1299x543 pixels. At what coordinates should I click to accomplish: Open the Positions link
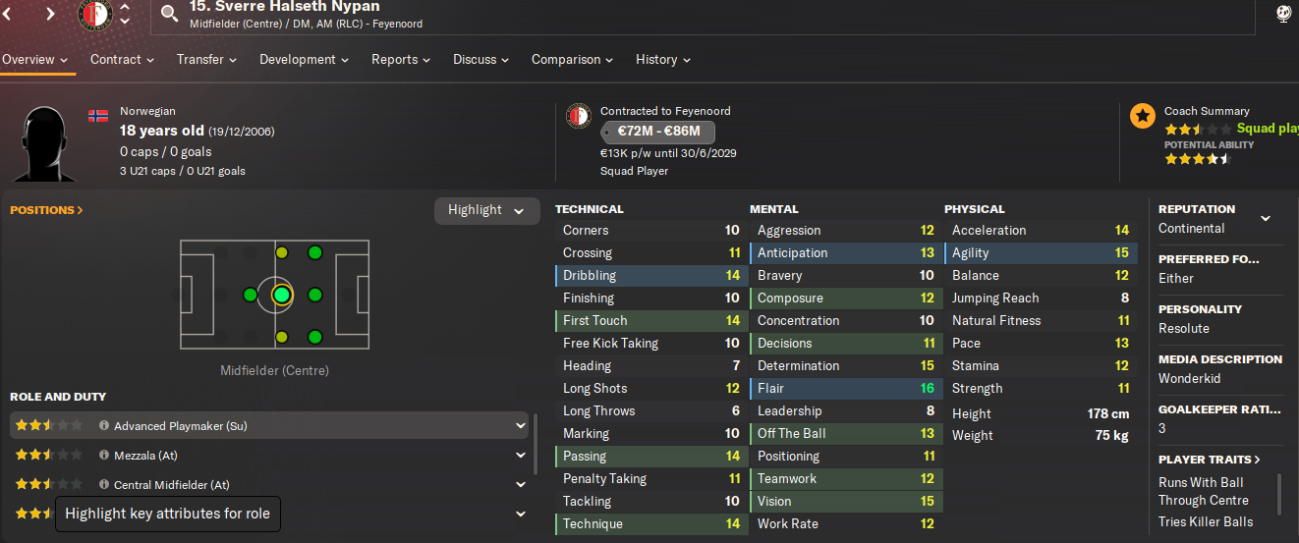46,210
